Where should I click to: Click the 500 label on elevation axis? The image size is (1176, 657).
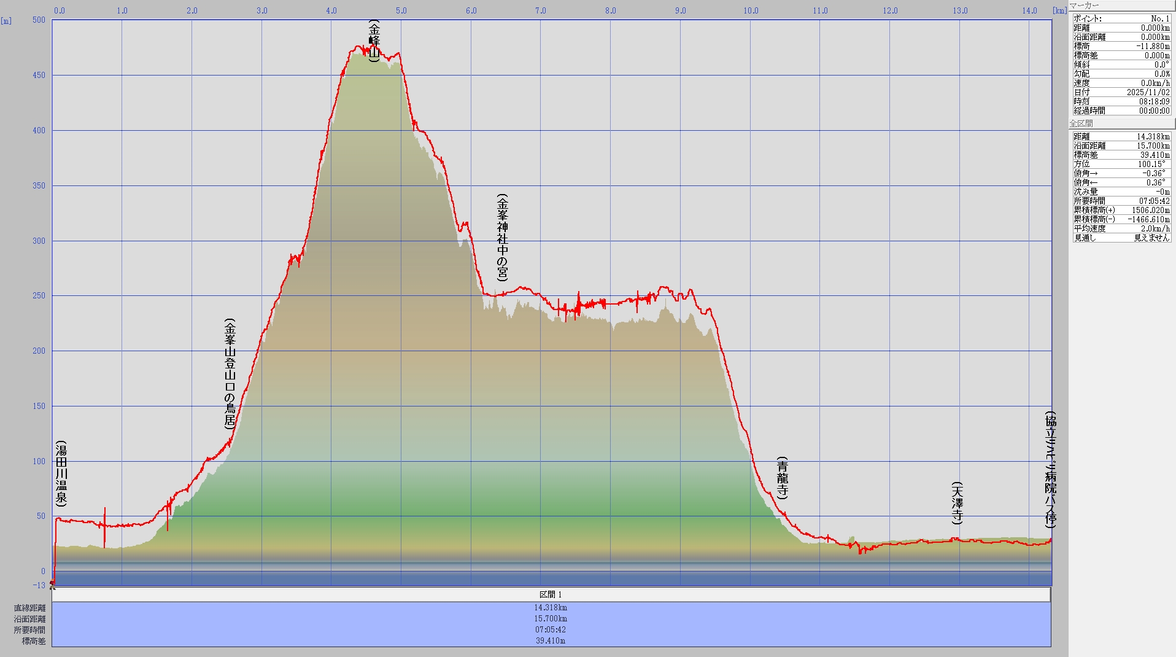[39, 20]
